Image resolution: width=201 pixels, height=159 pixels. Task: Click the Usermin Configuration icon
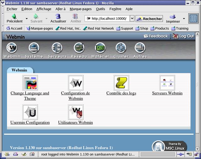click(30, 112)
